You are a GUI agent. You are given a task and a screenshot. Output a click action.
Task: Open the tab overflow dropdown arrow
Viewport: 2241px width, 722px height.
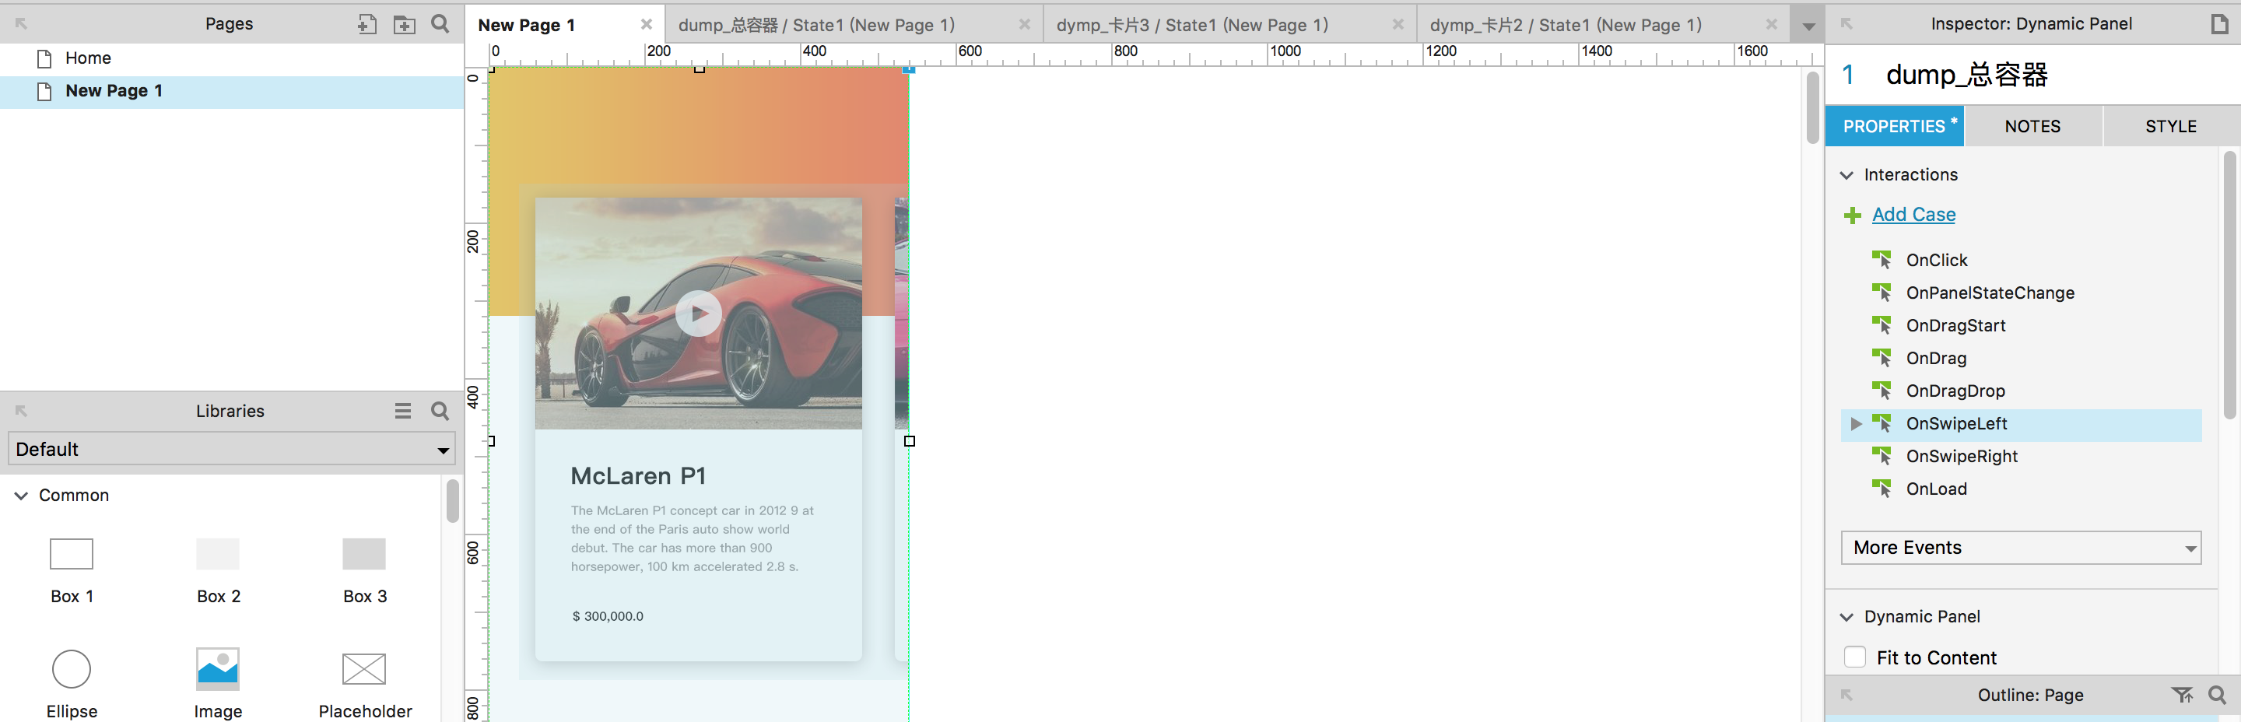click(x=1808, y=26)
